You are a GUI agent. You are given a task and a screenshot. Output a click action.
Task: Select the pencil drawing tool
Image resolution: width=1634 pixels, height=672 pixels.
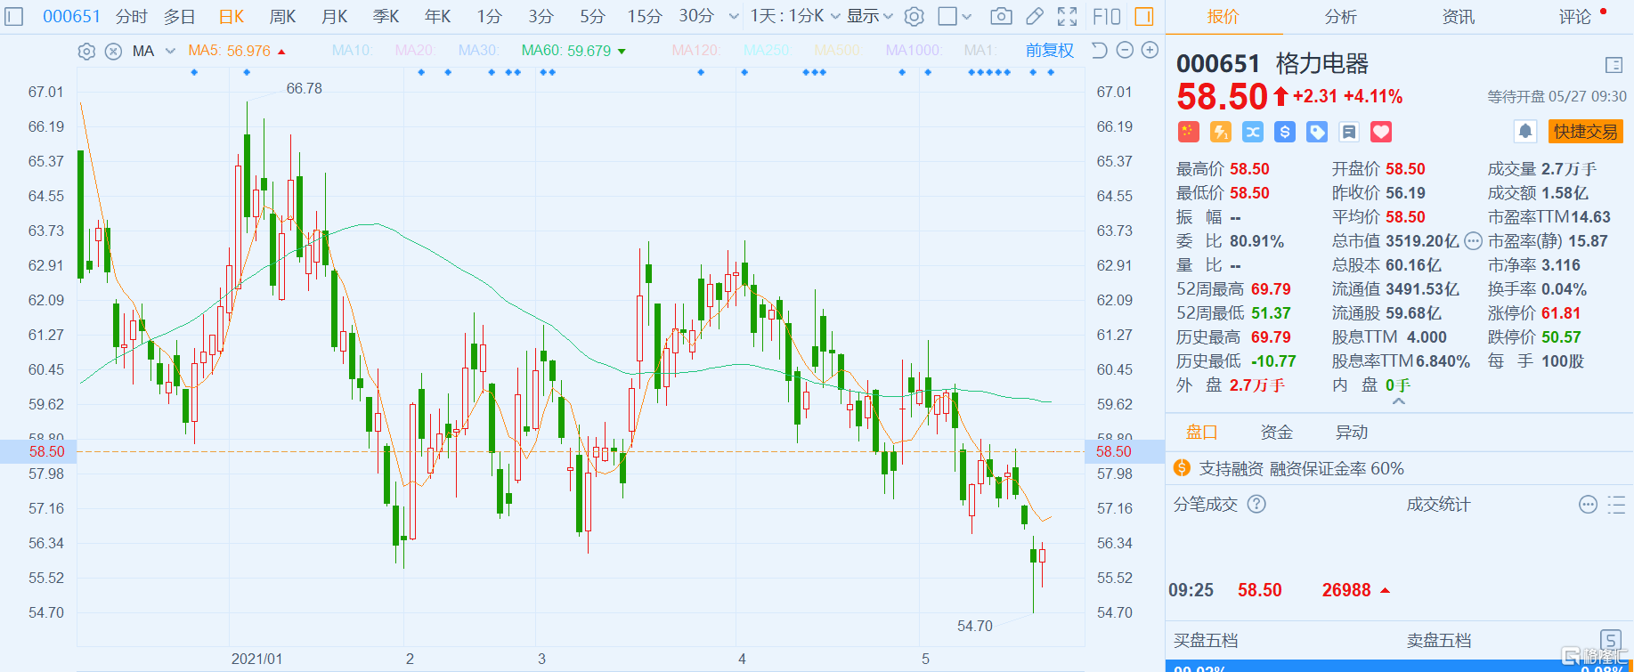click(1035, 16)
